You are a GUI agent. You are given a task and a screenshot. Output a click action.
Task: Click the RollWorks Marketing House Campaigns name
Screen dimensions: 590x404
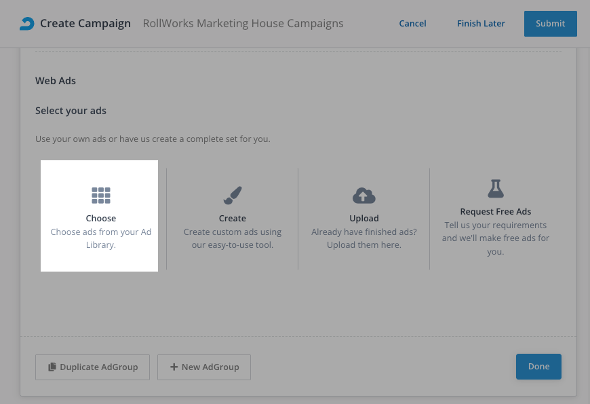click(x=243, y=24)
